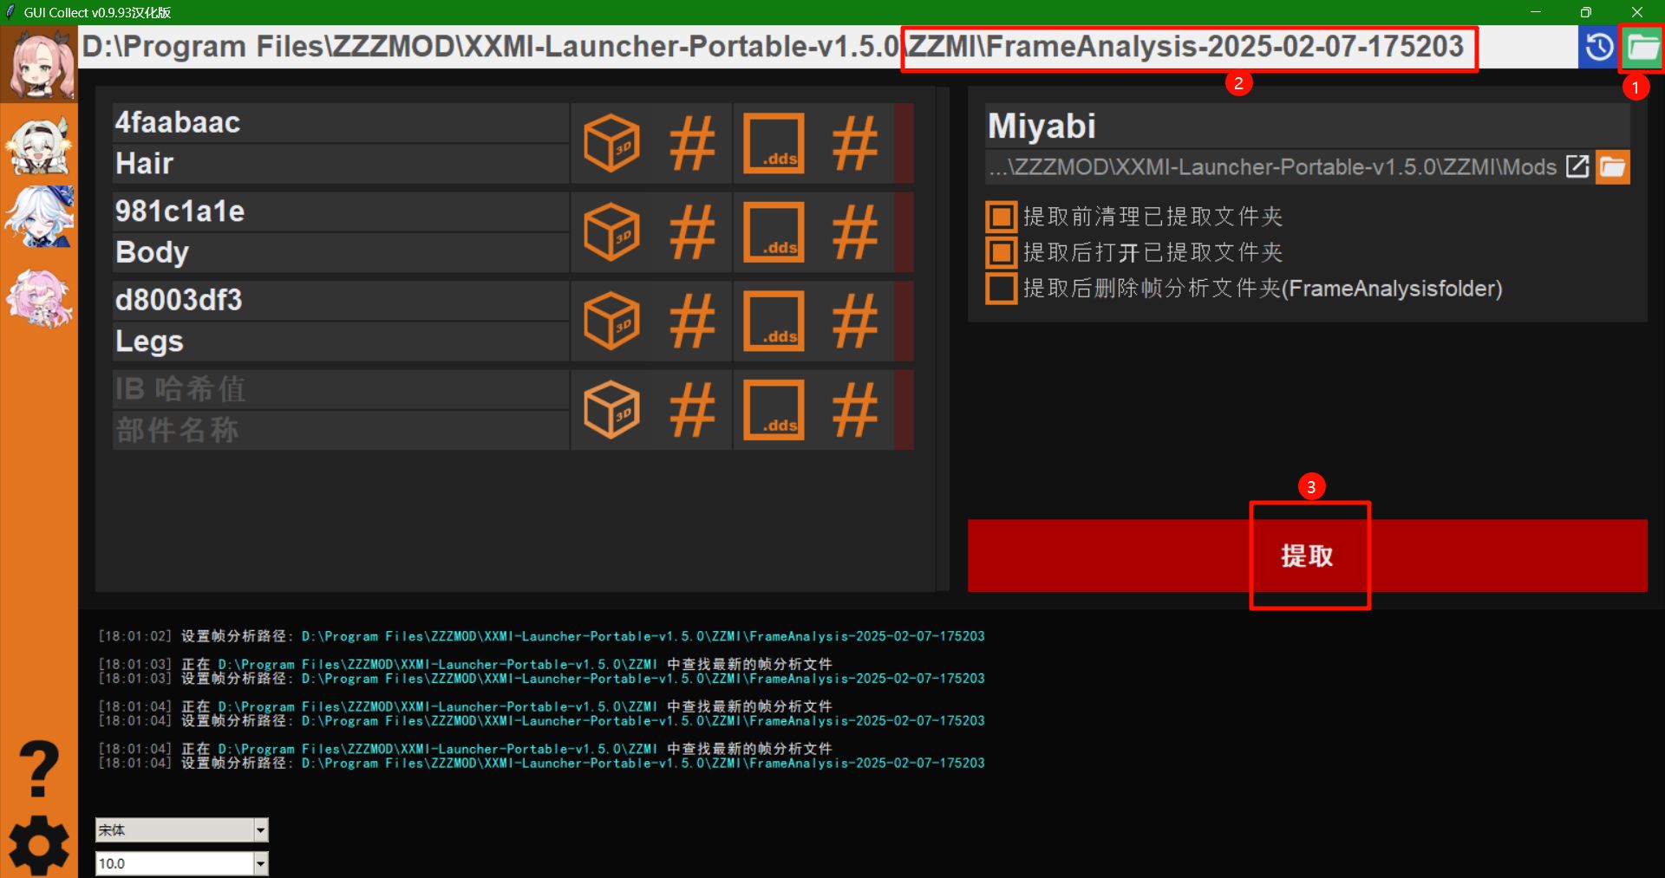Screen dimensions: 1665x878
Task: Uncheck 提取前清理已提取文件夹
Action: click(x=1000, y=216)
